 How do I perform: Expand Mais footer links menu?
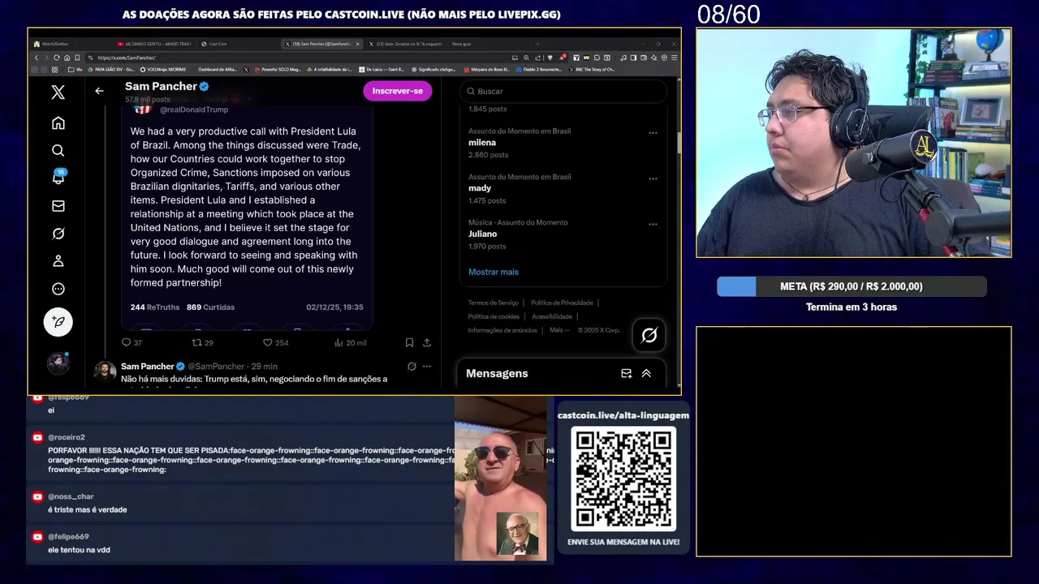click(559, 330)
